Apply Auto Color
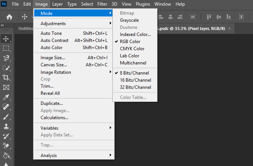The height and width of the screenshot is (166, 253). pyautogui.click(x=73, y=48)
